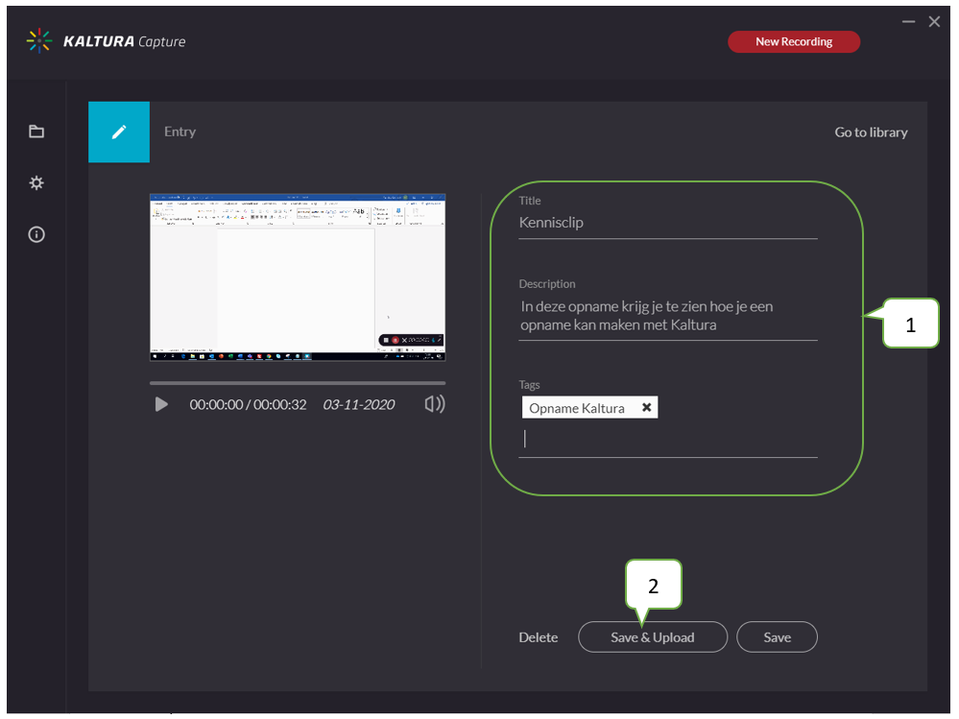Close the Kaltura Capture window

[x=935, y=22]
